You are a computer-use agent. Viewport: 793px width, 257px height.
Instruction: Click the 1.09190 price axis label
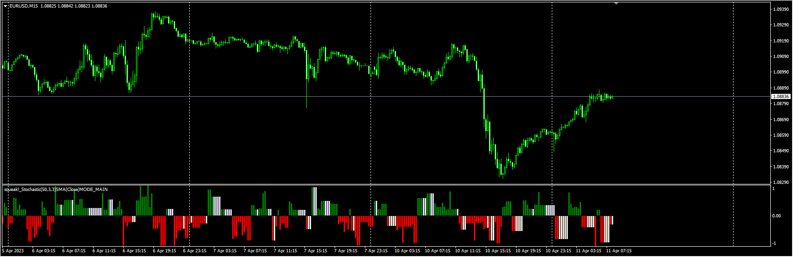point(781,41)
